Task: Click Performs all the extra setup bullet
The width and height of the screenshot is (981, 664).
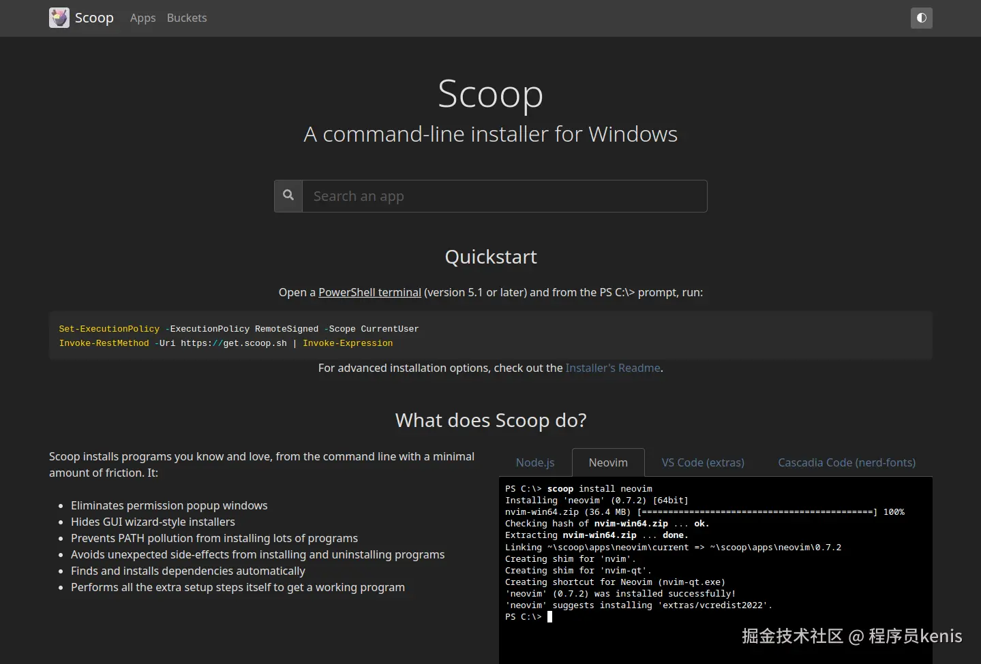Action: coord(238,587)
